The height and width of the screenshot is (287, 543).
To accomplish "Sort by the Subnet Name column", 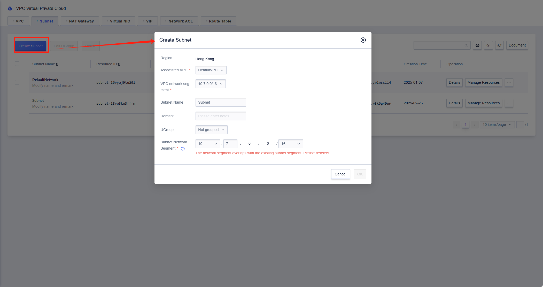I will click(x=57, y=64).
